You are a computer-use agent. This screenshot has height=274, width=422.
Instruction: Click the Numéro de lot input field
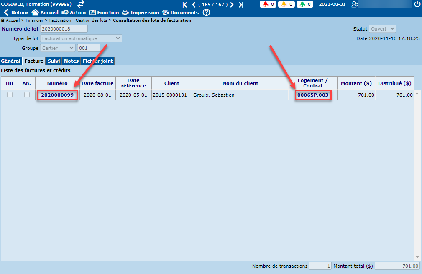64,29
